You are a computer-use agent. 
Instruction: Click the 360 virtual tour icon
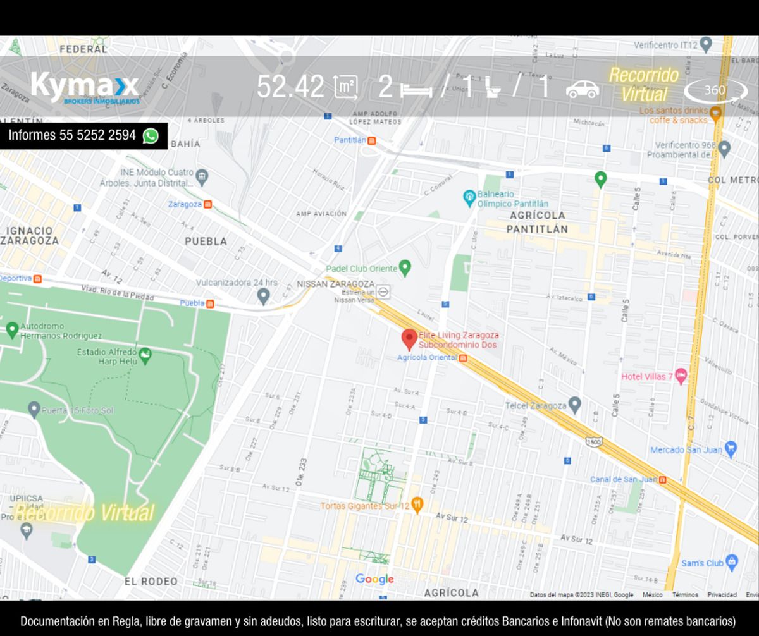(716, 90)
